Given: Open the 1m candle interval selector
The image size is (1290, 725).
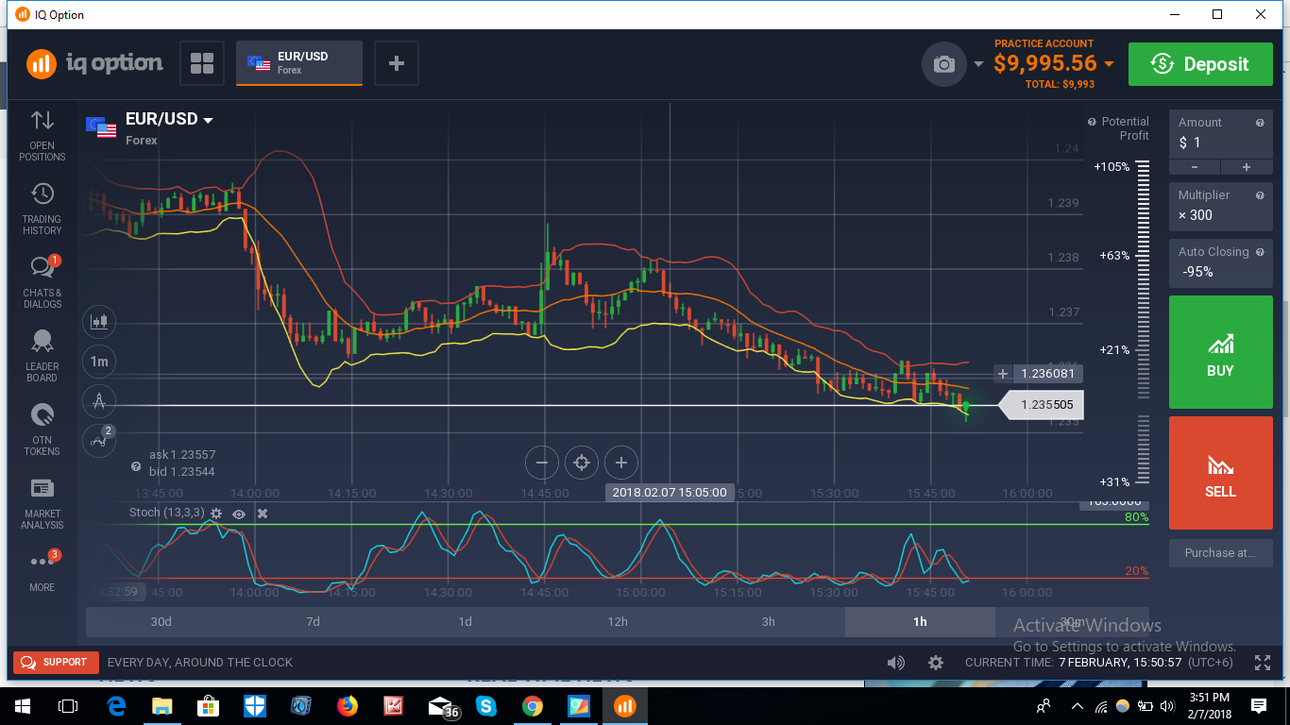Looking at the screenshot, I should pyautogui.click(x=99, y=361).
